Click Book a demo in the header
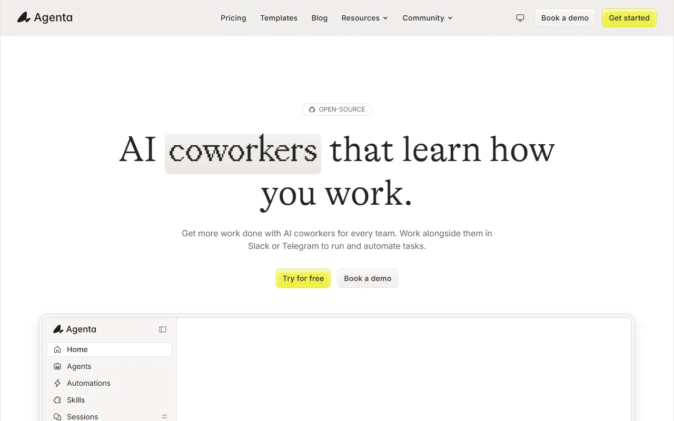 click(x=565, y=18)
